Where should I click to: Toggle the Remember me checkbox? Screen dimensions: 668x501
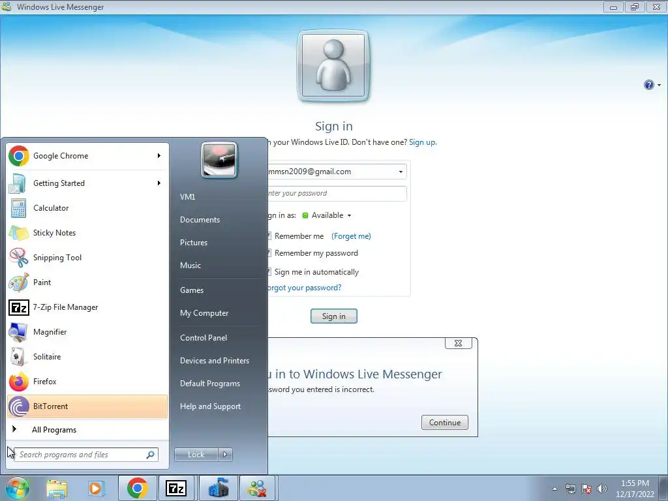pyautogui.click(x=268, y=236)
